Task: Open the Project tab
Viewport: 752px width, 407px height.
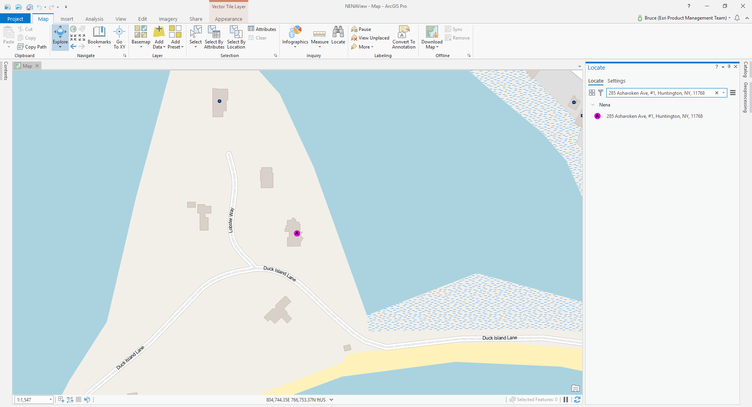Action: (15, 19)
